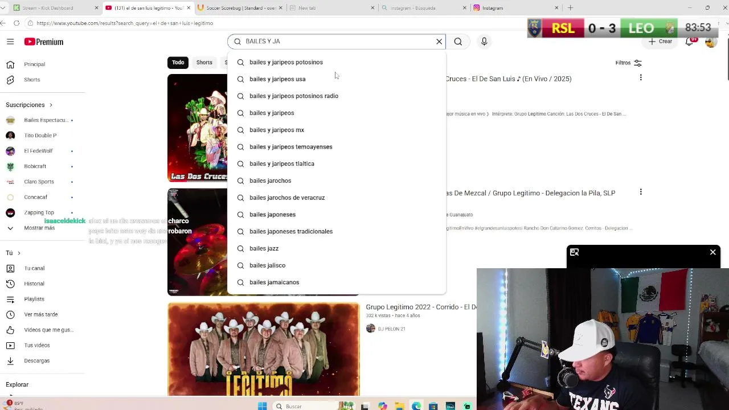This screenshot has width=729, height=410.
Task: Choose suggestion bailes y jaripeos usa
Action: click(336, 79)
